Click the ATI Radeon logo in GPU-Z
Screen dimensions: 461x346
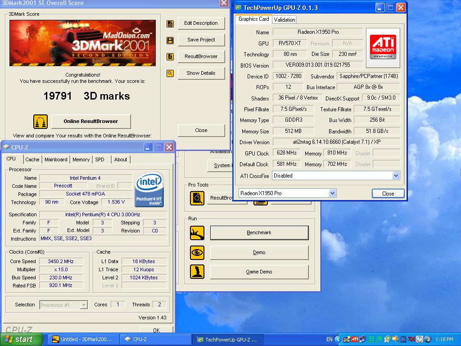click(383, 47)
